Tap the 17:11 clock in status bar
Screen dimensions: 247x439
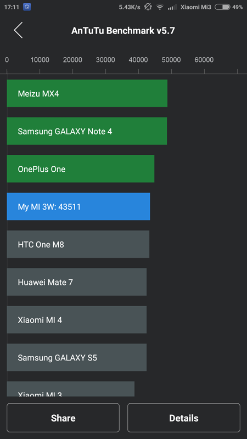click(12, 7)
